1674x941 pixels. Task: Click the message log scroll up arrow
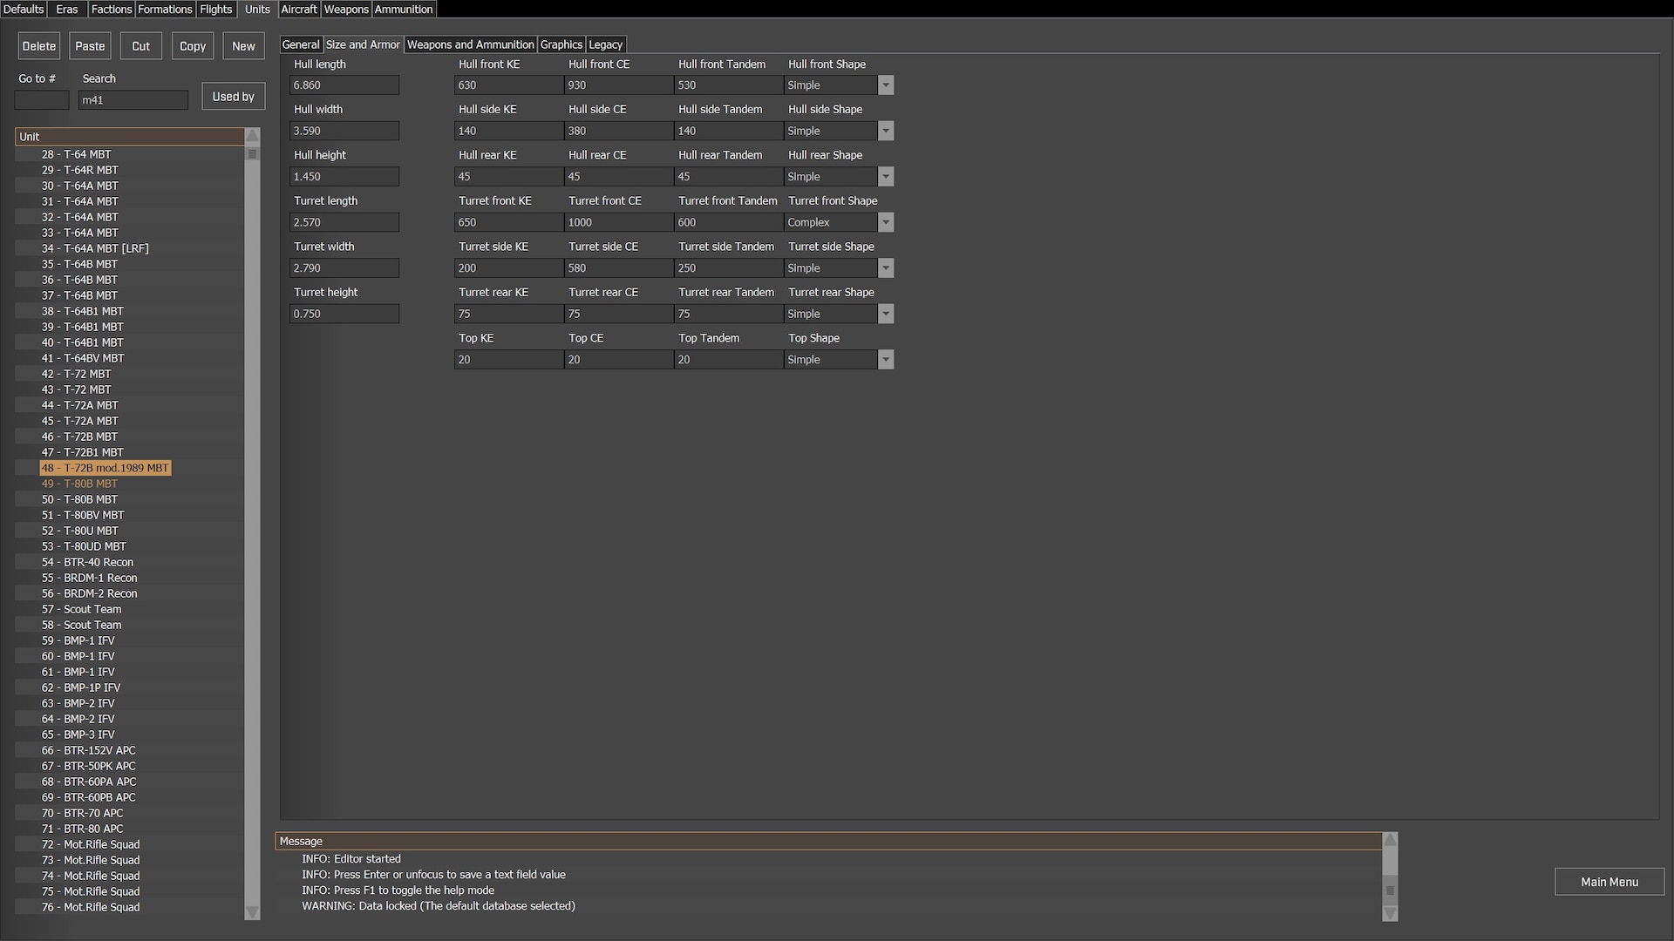[x=1391, y=840]
